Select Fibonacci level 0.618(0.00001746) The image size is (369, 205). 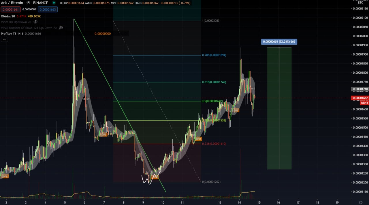[214, 82]
